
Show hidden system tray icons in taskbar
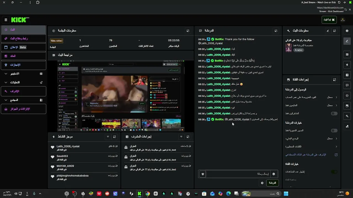pyautogui.click(x=40, y=194)
